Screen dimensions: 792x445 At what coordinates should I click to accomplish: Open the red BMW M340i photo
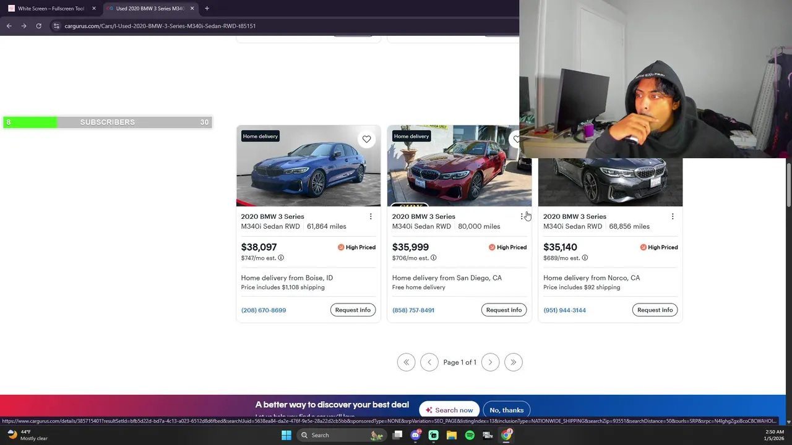point(459,166)
